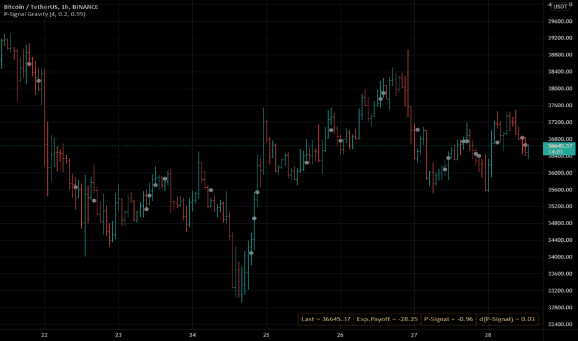Click the 38800.00 price axis label

click(x=560, y=55)
